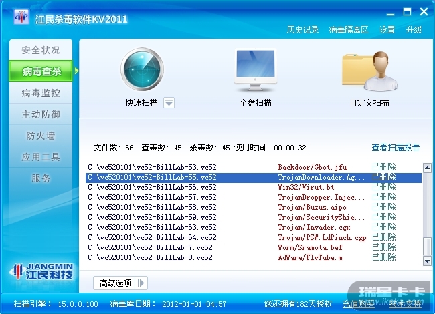
Task: Click the Jiangmin KV2011 logo icon
Action: point(21,17)
